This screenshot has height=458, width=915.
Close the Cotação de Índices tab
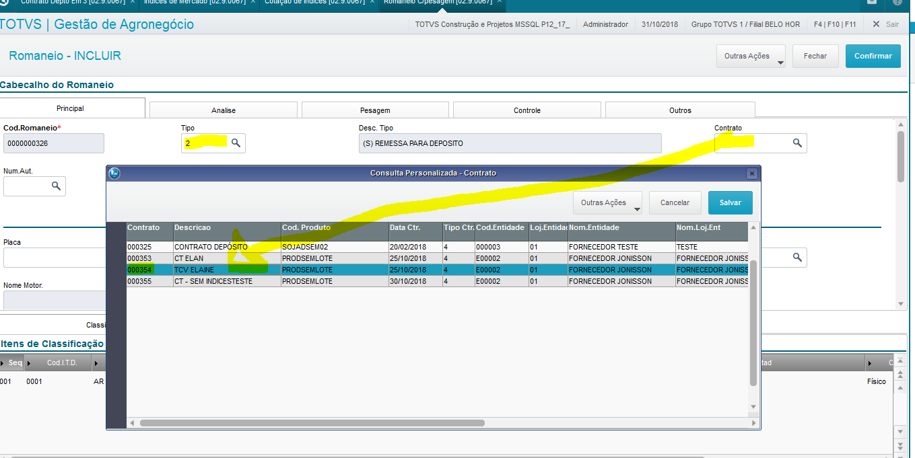point(373,2)
